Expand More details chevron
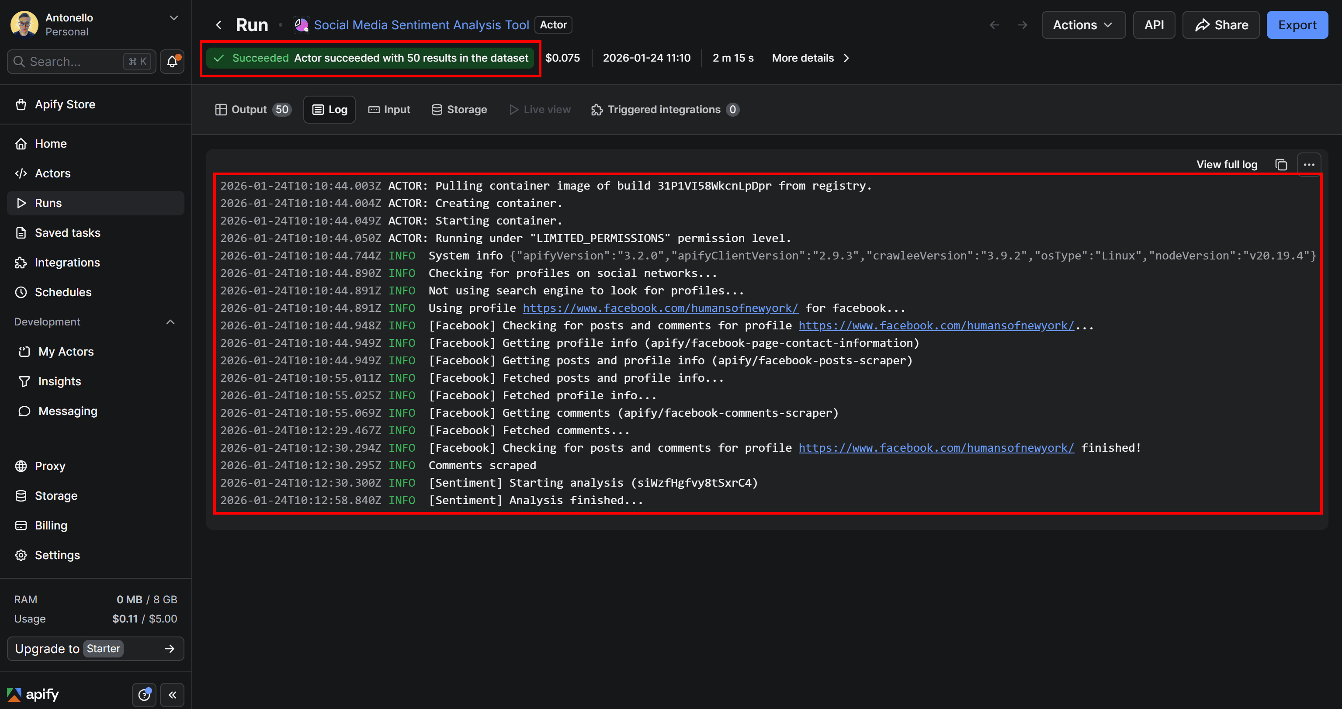Image resolution: width=1342 pixels, height=709 pixels. point(846,58)
